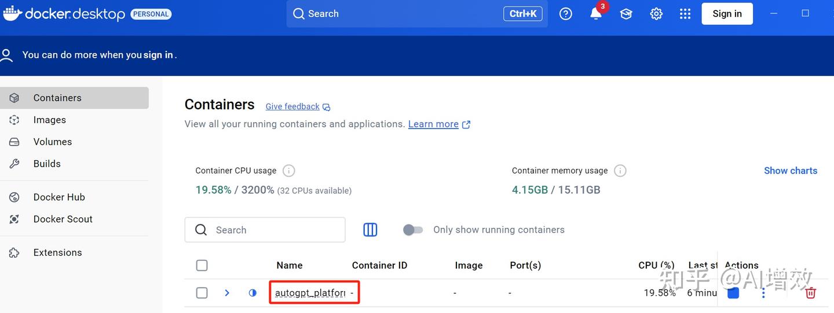Click the user avatar icon in banner

[7, 55]
